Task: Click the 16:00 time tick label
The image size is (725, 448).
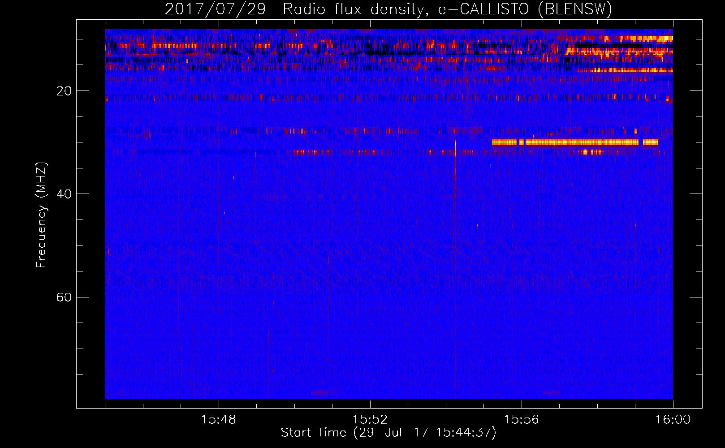Action: 673,420
